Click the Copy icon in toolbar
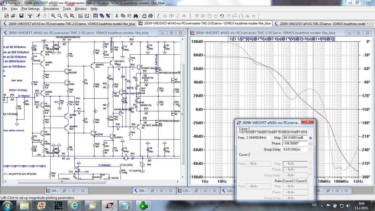Screen dimensions: 375x211 pos(123,16)
